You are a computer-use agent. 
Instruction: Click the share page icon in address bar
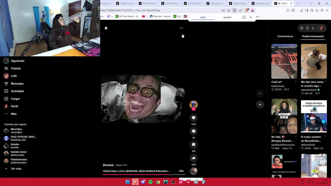point(240,10)
